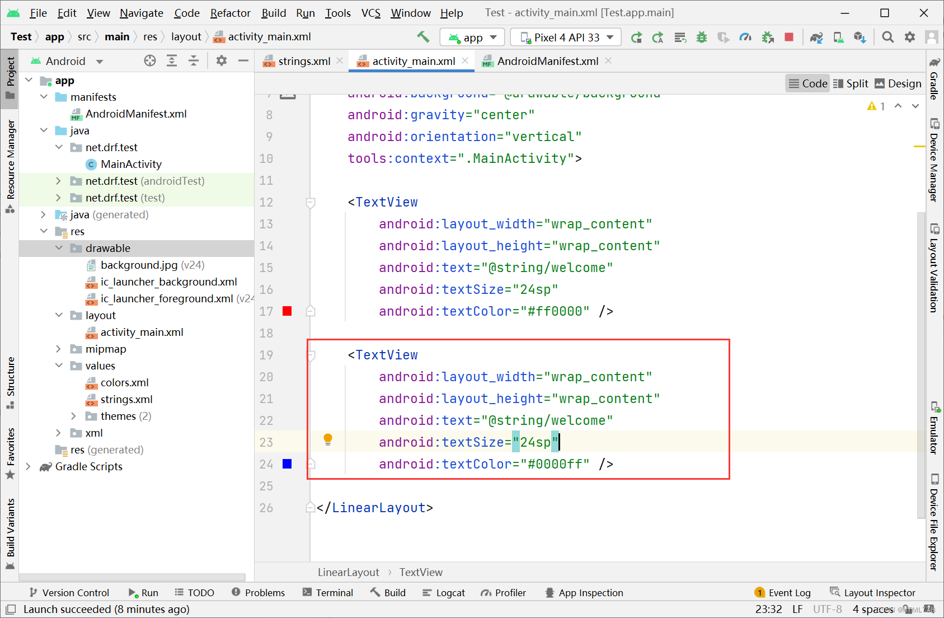The image size is (944, 618).
Task: Click the yellow light bulb quick-fix icon
Action: (328, 439)
